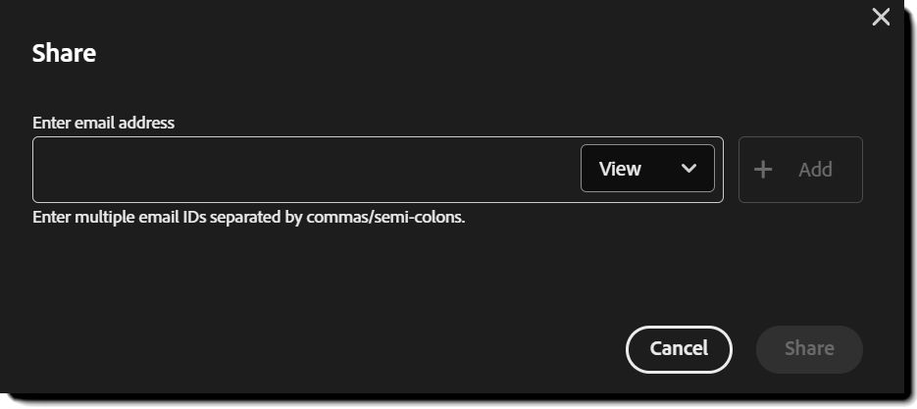
Task: Hit the greyed-out Share confirmation button
Action: (809, 348)
